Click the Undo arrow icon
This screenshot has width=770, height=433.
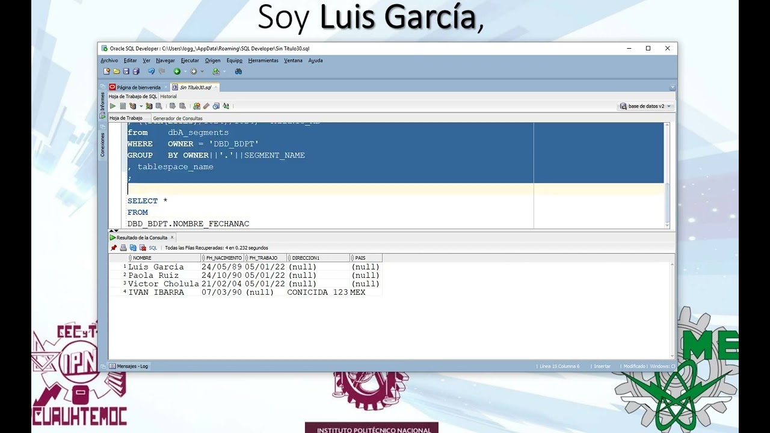click(x=152, y=71)
